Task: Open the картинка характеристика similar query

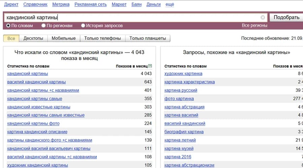Action: click(190, 82)
